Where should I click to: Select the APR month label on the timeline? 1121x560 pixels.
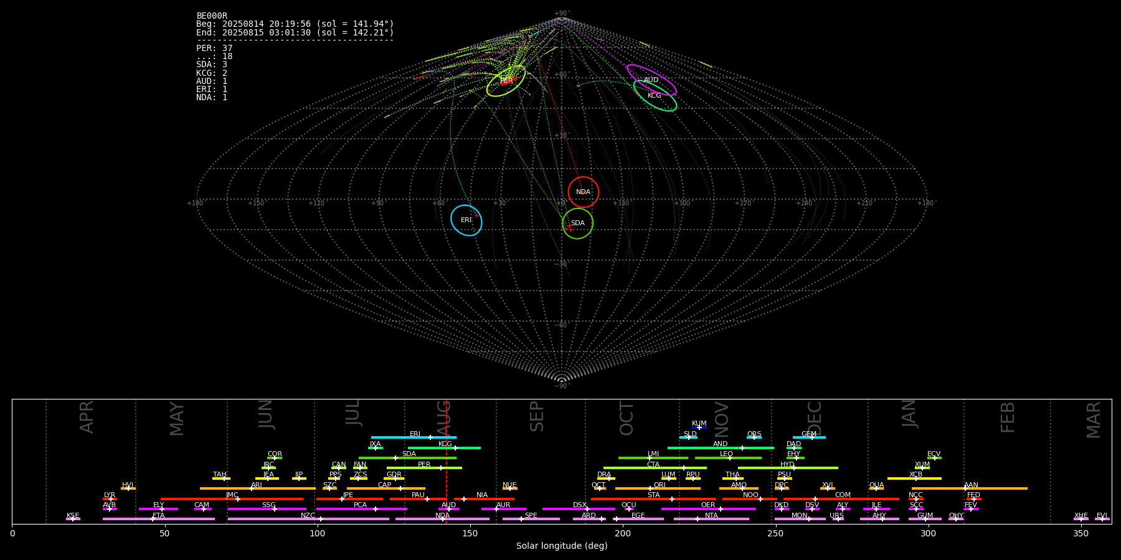pos(87,417)
